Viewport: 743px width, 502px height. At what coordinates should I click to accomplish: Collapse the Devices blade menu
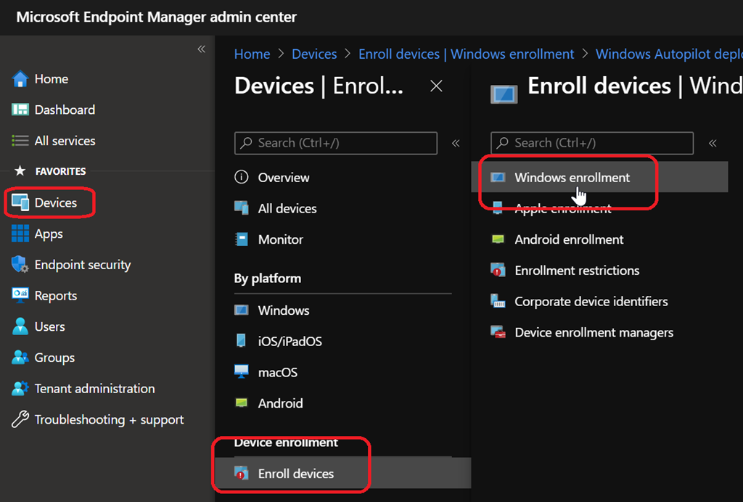(456, 144)
